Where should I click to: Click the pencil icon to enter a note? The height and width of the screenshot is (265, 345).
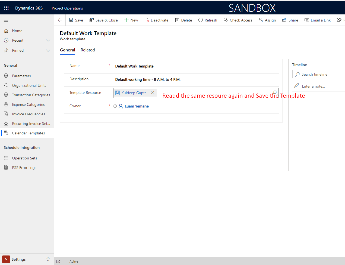296,85
